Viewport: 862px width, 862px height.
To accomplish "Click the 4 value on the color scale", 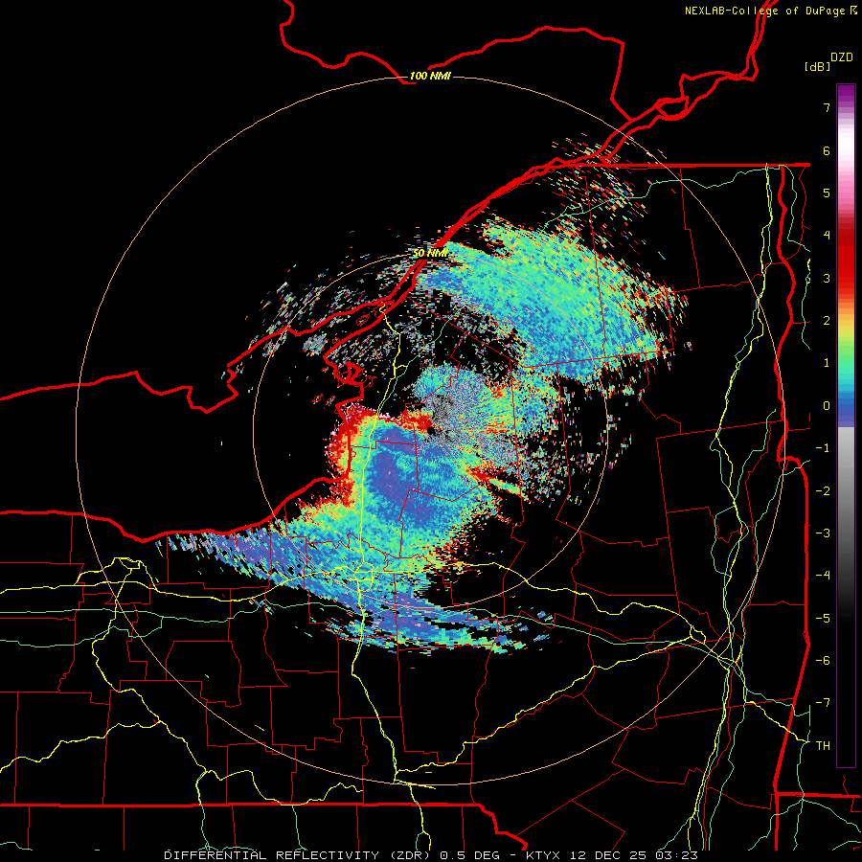I will click(827, 236).
